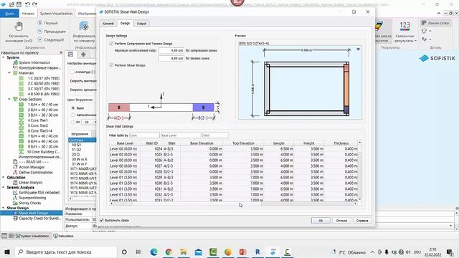Image resolution: width=459 pixels, height=258 pixels.
Task: Click the red A(Z+) zone in sketch
Action: click(119, 107)
